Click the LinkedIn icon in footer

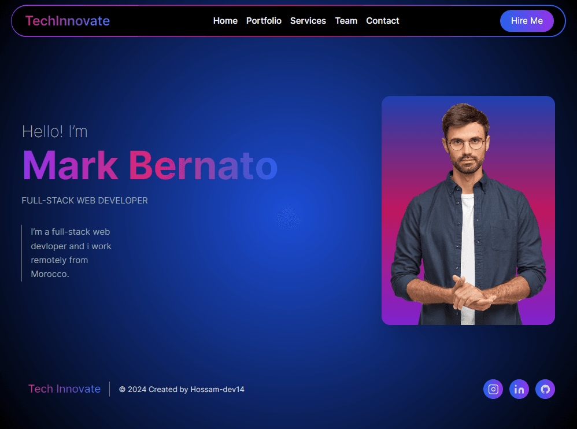click(519, 389)
